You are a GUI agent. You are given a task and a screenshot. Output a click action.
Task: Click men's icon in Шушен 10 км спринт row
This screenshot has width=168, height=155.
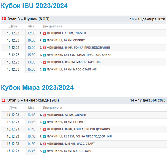44,40
